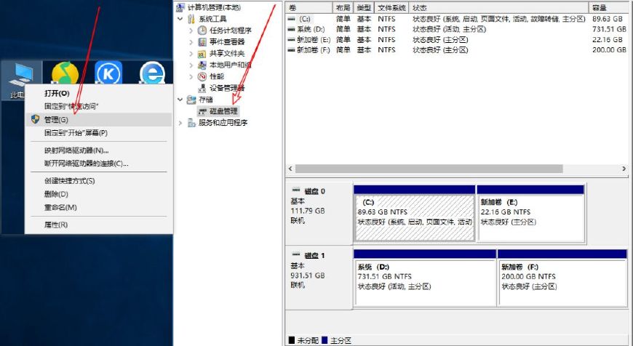Click the horizontal scrollbar thumb in volume list
The height and width of the screenshot is (346, 633).
[x=429, y=169]
